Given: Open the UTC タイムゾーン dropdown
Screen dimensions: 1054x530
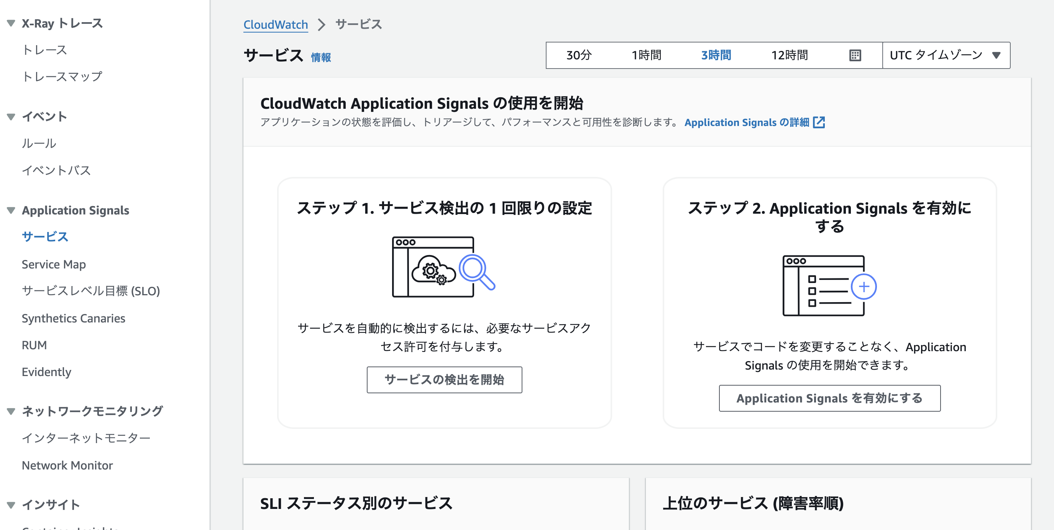Looking at the screenshot, I should [946, 55].
